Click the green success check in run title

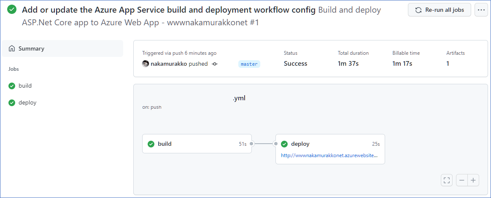tap(12, 10)
